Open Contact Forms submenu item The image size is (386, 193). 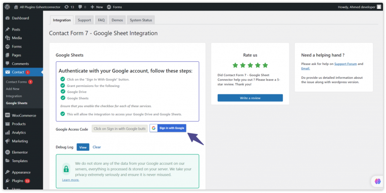(16, 82)
